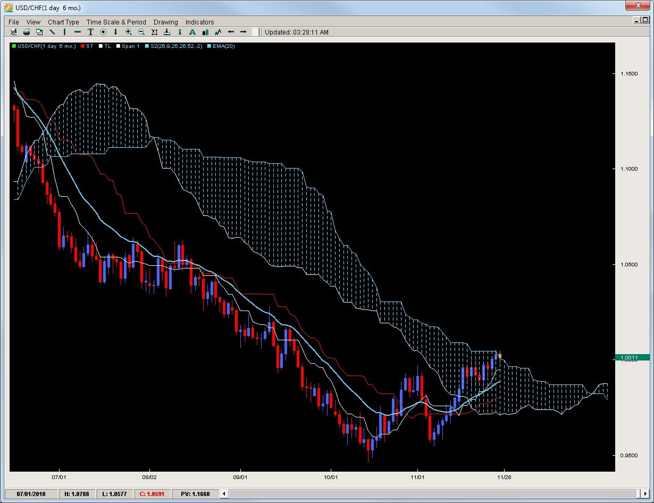Click the blue EMA(20) legend swatch
Viewport: 654px width, 503px height.
[208, 46]
